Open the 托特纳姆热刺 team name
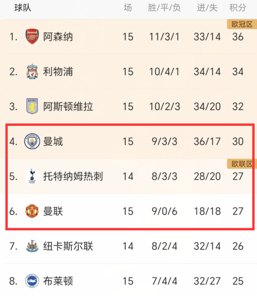The image size is (257, 296). point(73,176)
